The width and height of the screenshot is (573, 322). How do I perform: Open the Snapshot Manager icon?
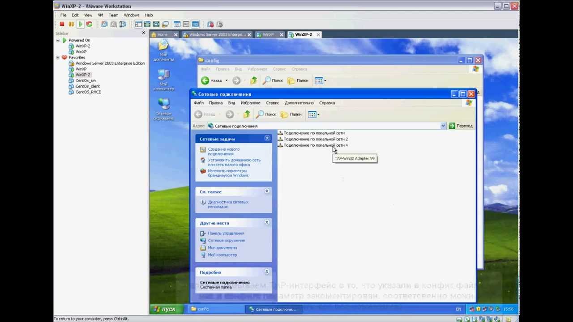[123, 24]
